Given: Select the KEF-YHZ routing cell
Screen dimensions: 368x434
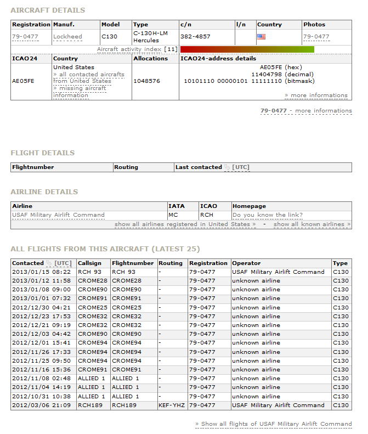Looking at the screenshot, I should point(173,406).
